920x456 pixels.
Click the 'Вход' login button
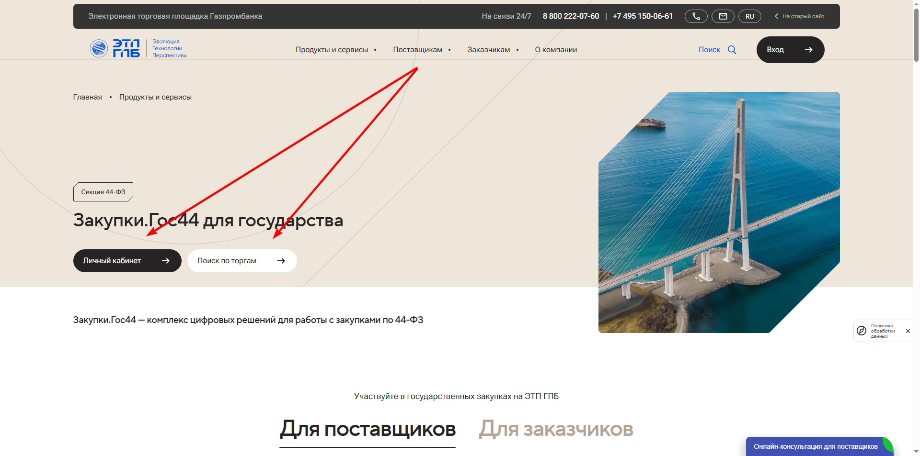click(x=790, y=50)
